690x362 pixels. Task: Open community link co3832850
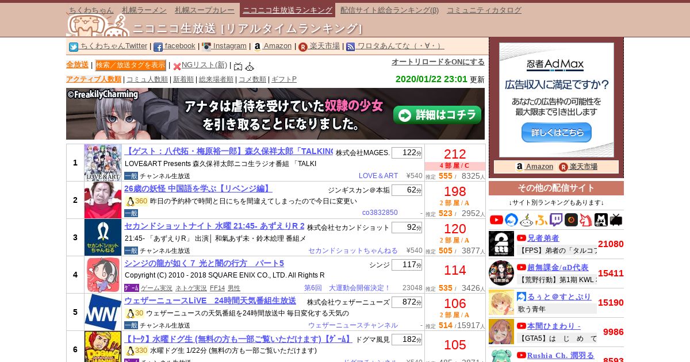coord(380,213)
